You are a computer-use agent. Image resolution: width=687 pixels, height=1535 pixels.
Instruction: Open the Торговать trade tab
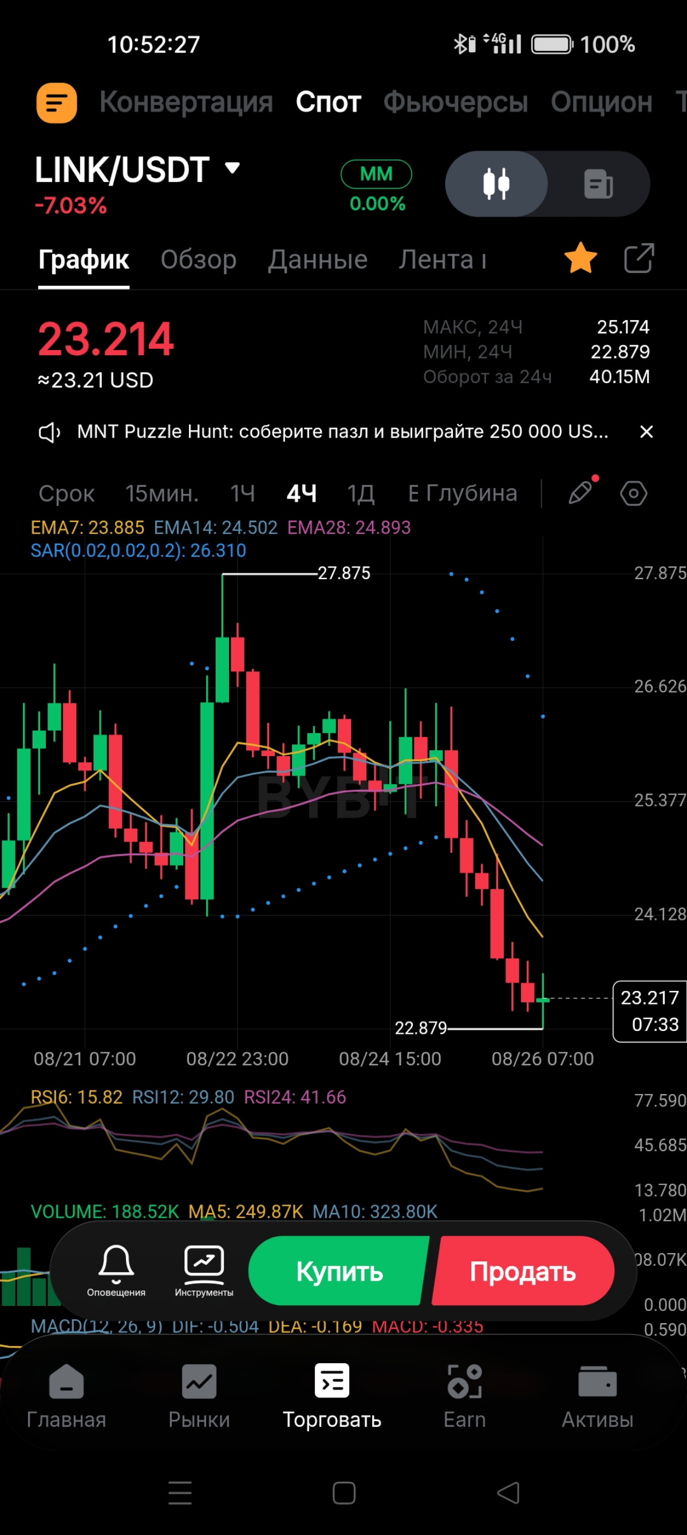click(332, 1397)
